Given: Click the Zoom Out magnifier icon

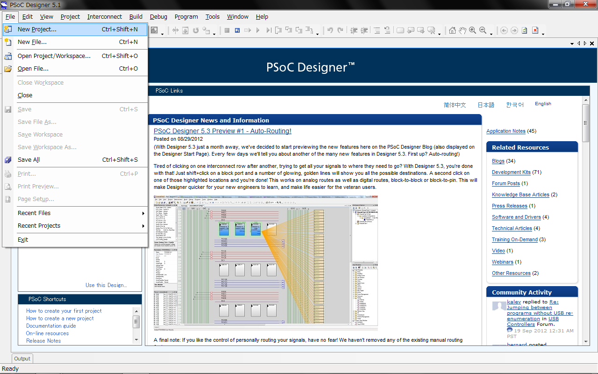Looking at the screenshot, I should 483,30.
